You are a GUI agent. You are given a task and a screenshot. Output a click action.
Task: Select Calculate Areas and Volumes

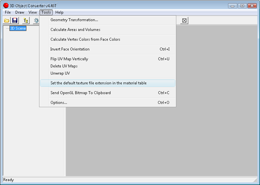click(x=108, y=30)
